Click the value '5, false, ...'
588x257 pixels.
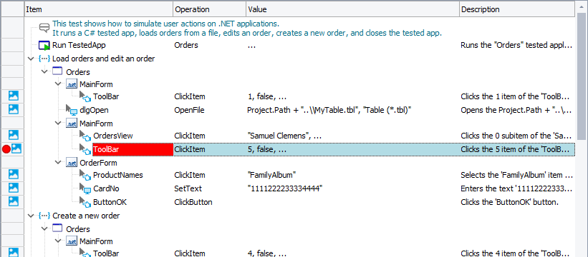267,149
